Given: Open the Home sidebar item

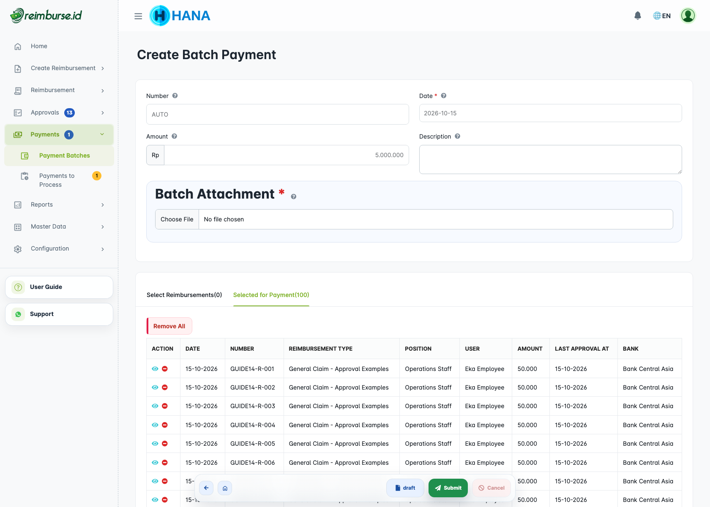Looking at the screenshot, I should tap(59, 46).
